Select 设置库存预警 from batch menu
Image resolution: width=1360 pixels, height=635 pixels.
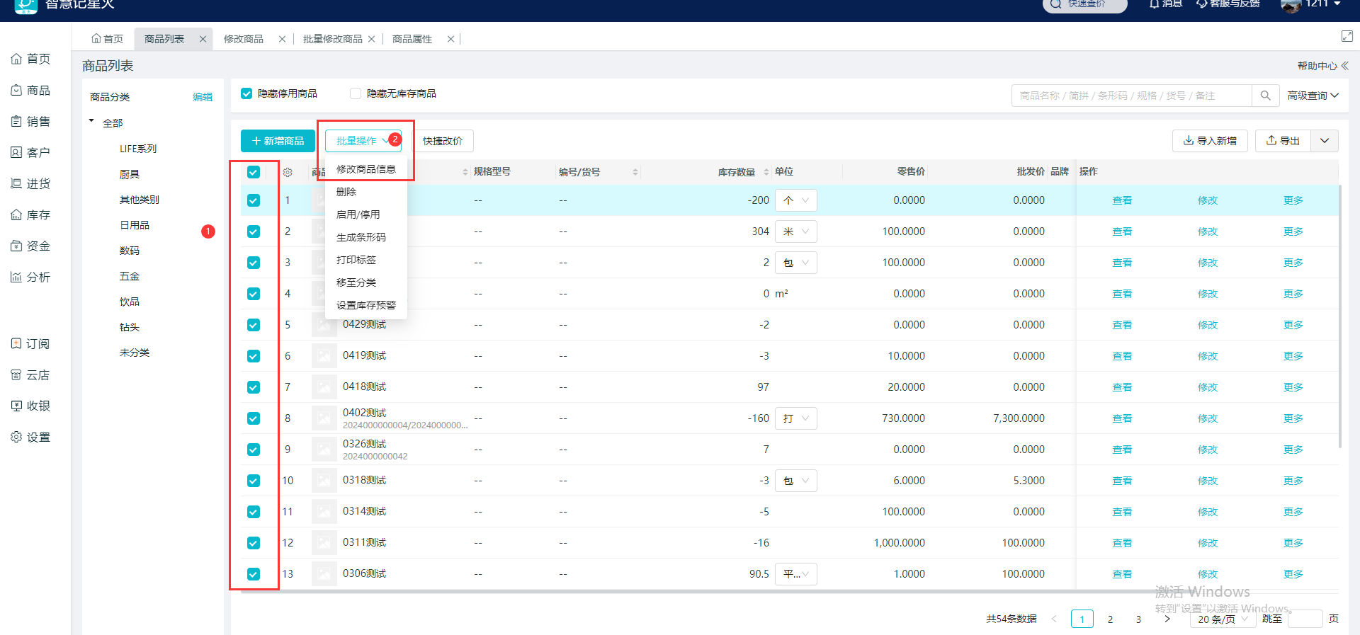click(366, 305)
